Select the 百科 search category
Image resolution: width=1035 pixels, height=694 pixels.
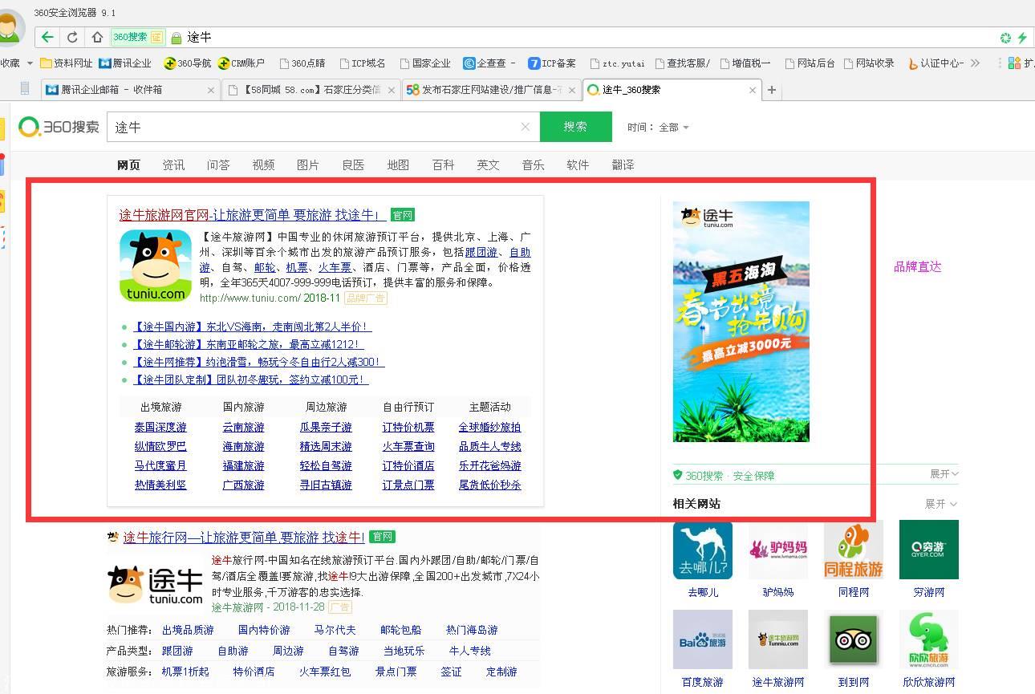(x=443, y=164)
